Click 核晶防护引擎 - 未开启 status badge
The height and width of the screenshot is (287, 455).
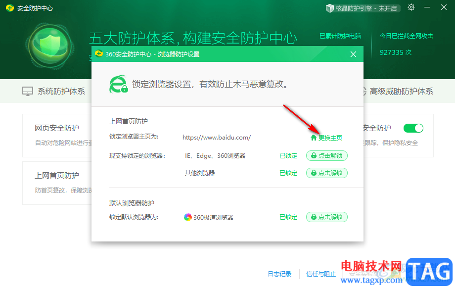pyautogui.click(x=363, y=8)
